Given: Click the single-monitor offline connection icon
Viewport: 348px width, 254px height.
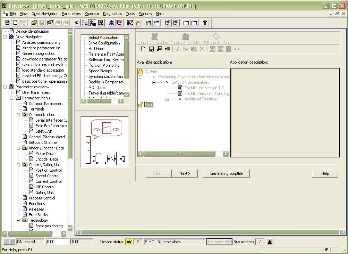Looking at the screenshot, I should [77, 23].
